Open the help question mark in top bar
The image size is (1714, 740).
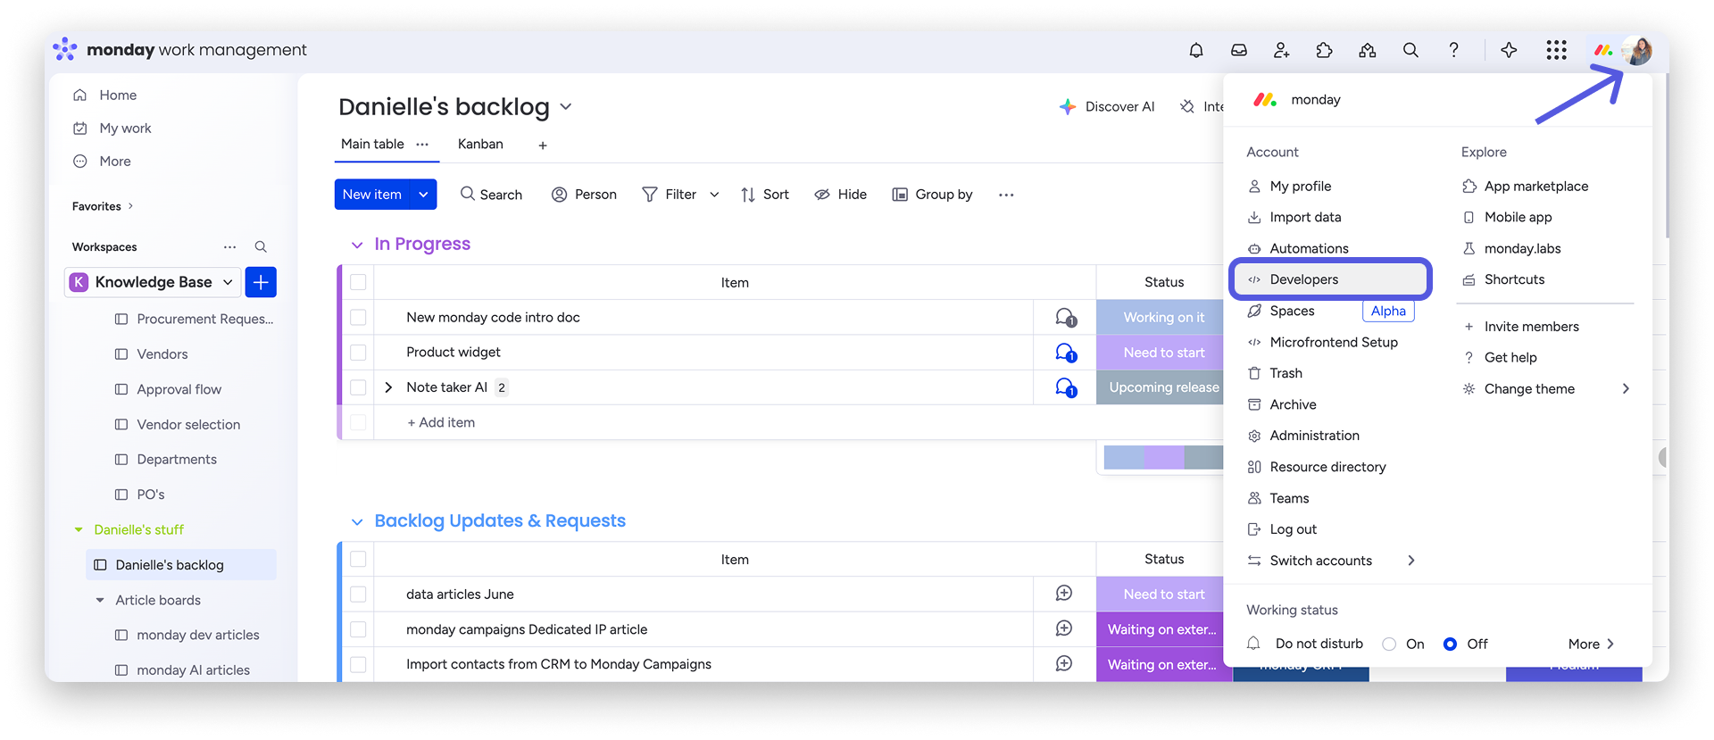[1453, 50]
